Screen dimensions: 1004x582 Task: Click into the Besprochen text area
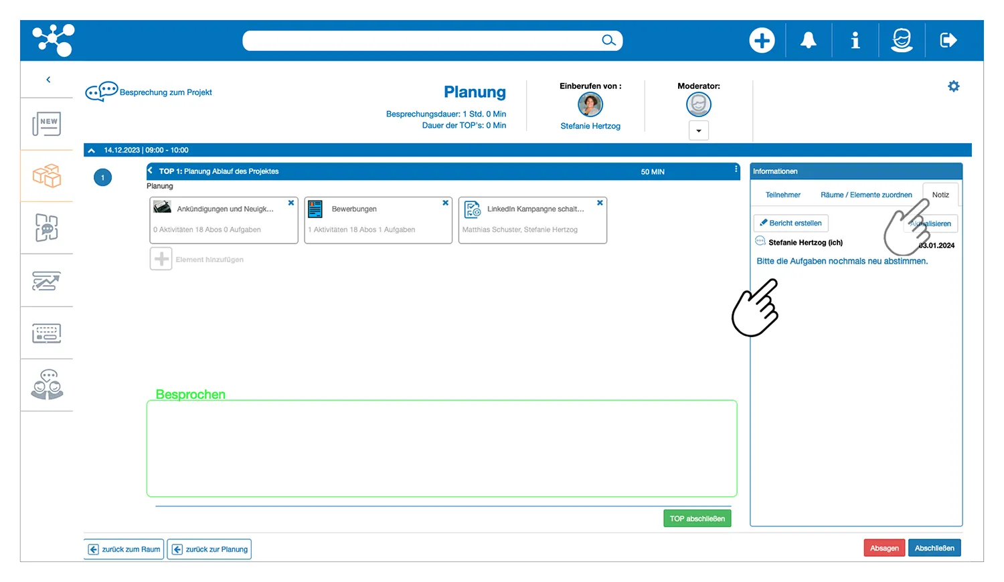click(442, 448)
